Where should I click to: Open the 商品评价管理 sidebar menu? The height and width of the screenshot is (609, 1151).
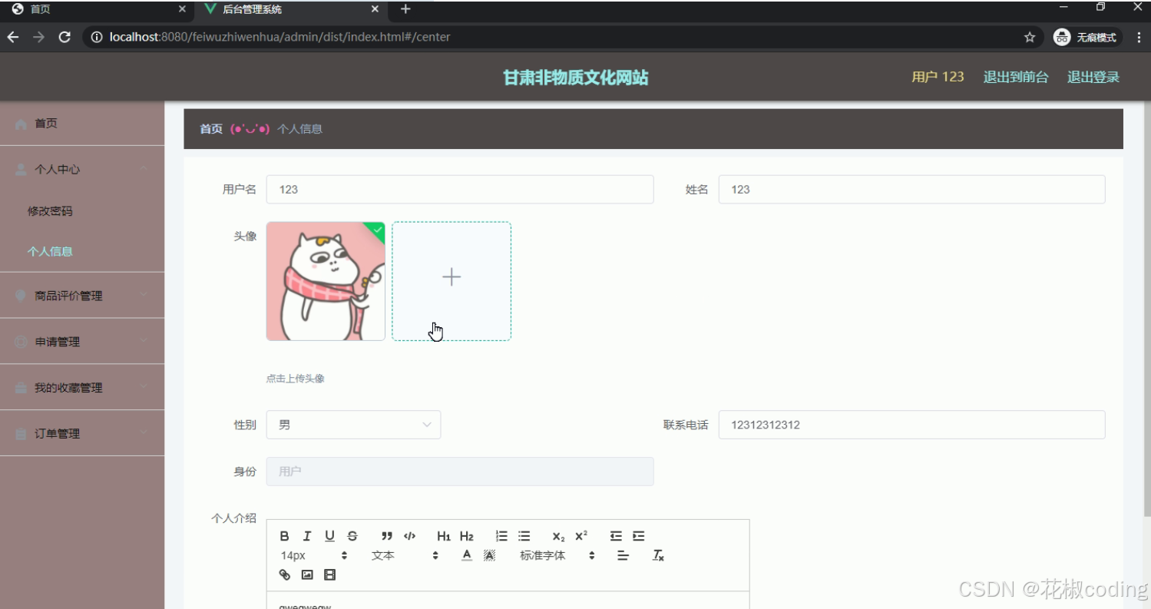click(x=82, y=295)
